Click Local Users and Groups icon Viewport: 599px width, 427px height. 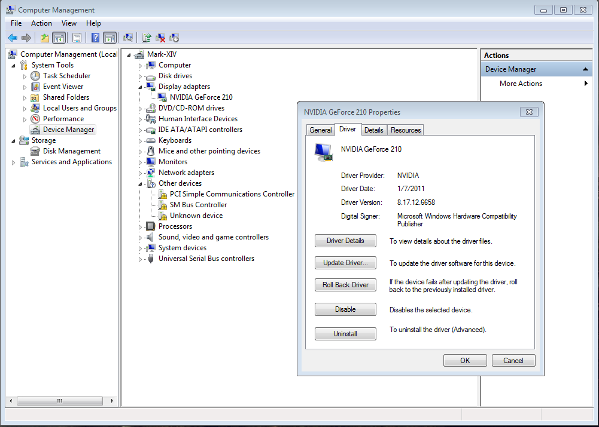(35, 108)
